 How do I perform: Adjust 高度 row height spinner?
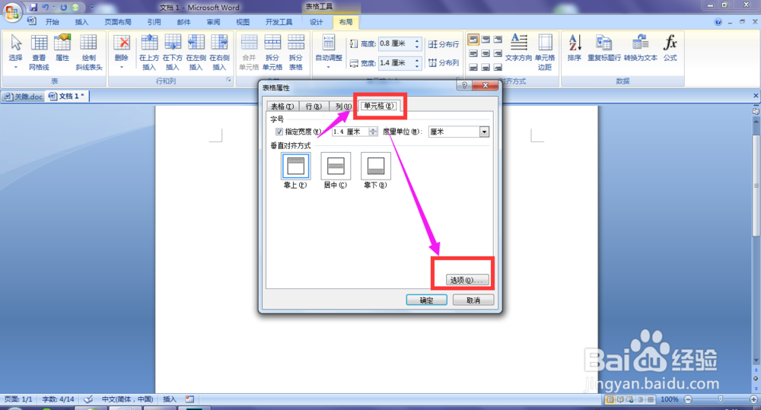pos(417,43)
